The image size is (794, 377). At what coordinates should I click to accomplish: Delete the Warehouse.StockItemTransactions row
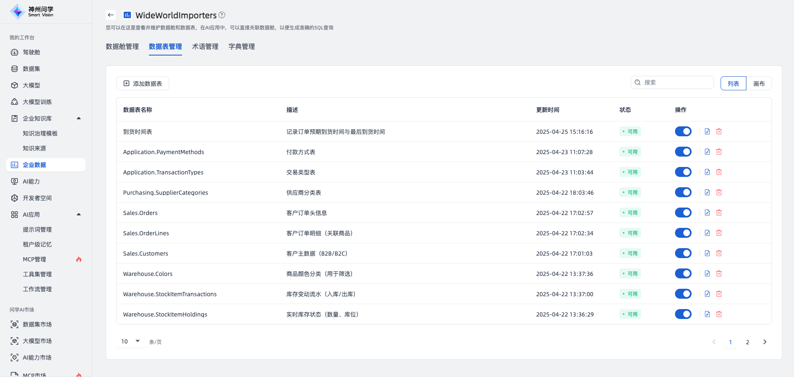click(x=719, y=294)
